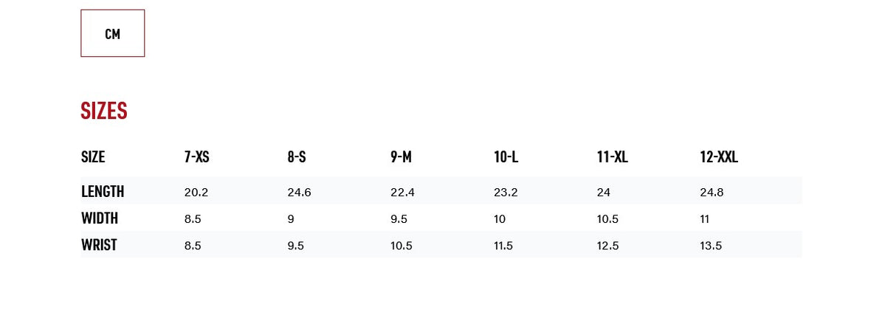The height and width of the screenshot is (321, 896).
Task: Select the 12-XXL column header
Action: [719, 156]
